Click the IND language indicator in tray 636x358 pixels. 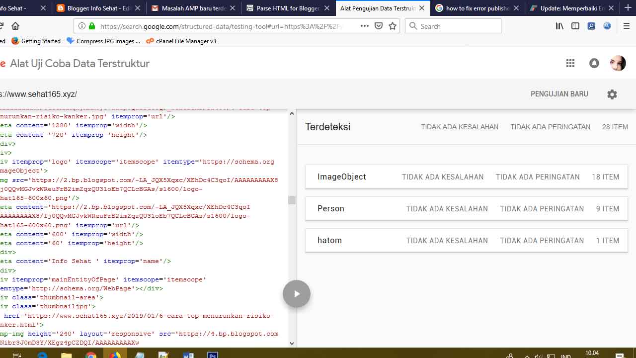pos(565,356)
